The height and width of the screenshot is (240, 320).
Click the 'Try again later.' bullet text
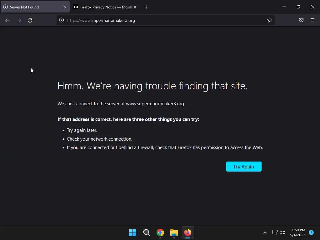tap(82, 130)
